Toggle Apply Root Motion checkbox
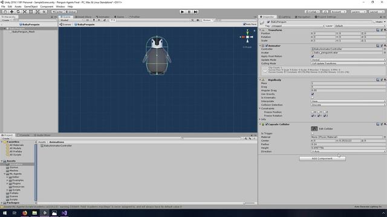This screenshot has width=387, height=217. pyautogui.click(x=313, y=56)
